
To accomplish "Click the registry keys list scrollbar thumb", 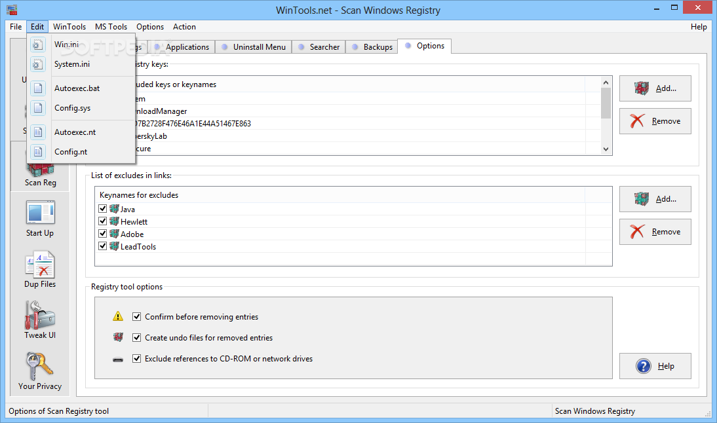I will 606,103.
